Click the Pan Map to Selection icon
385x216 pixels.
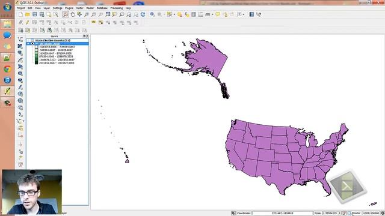(x=79, y=14)
